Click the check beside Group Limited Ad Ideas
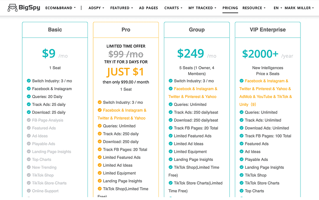 170,144
